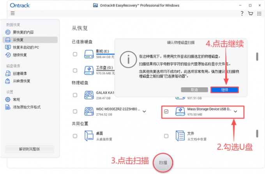Click the Ontrack logo
The image size is (265, 174).
pos(20,5)
